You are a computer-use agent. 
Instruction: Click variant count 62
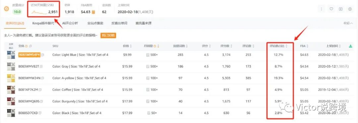click(104, 12)
